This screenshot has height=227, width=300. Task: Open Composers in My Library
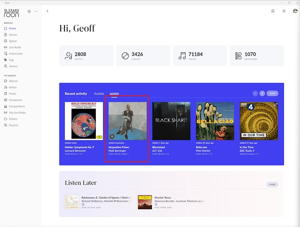click(x=15, y=100)
